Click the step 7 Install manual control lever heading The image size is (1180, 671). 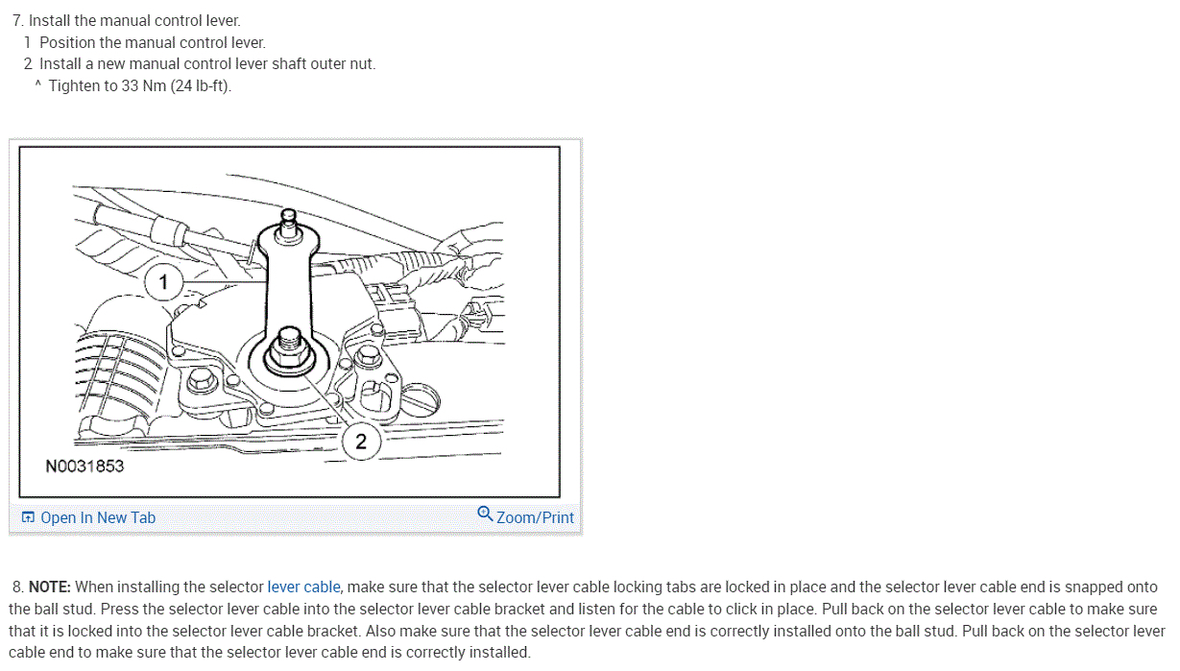pyautogui.click(x=127, y=20)
